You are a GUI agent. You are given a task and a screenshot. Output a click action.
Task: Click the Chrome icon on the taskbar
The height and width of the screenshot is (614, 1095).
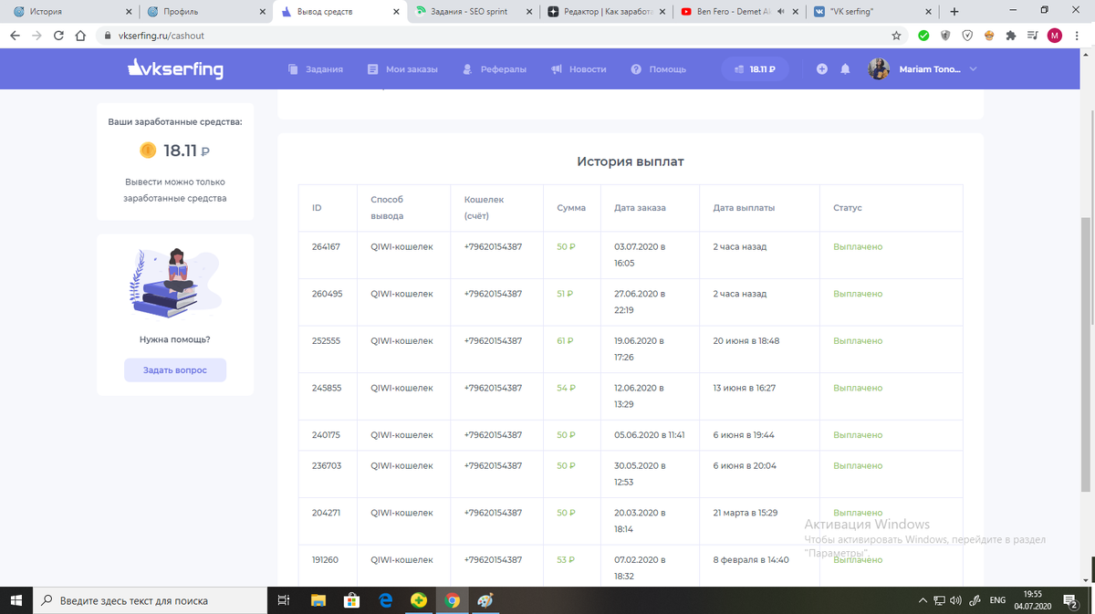coord(452,600)
